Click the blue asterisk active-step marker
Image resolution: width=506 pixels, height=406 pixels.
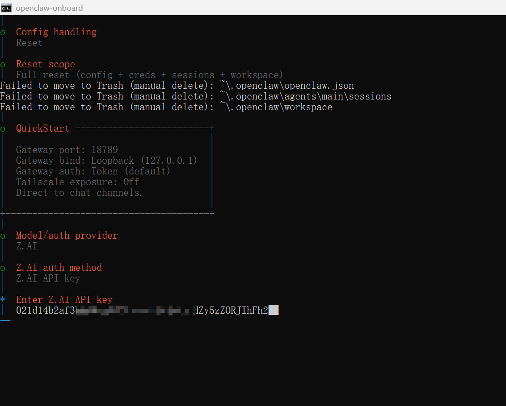point(3,299)
